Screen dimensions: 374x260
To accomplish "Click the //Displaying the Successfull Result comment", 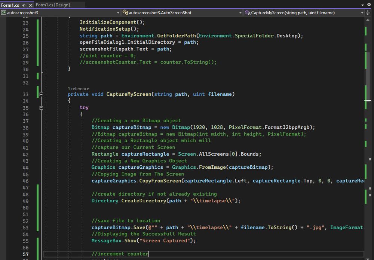I will click(144, 234).
